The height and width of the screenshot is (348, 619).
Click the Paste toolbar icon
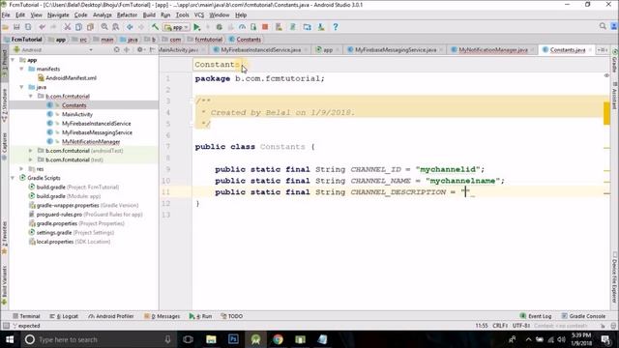coord(90,27)
